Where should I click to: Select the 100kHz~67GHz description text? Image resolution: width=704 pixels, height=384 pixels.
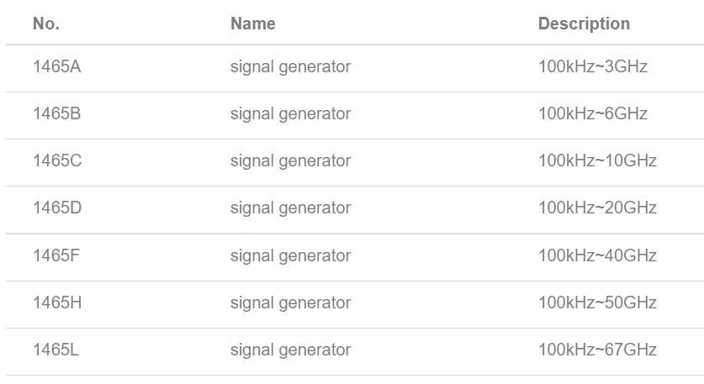(x=597, y=350)
